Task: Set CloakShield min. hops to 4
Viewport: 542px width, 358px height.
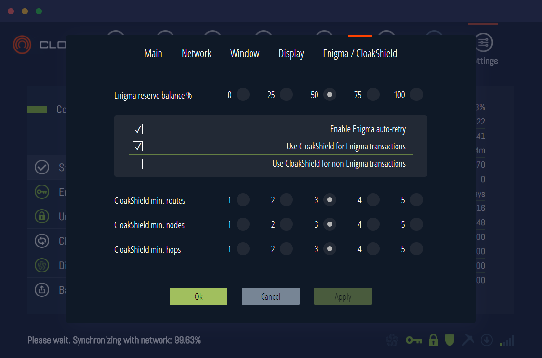Action: (373, 248)
